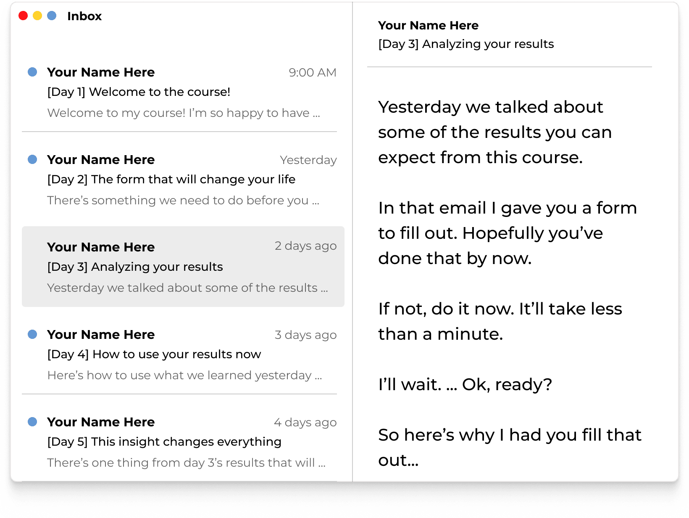Click unread dot on Day 2 email
This screenshot has height=518, width=689.
click(x=32, y=159)
